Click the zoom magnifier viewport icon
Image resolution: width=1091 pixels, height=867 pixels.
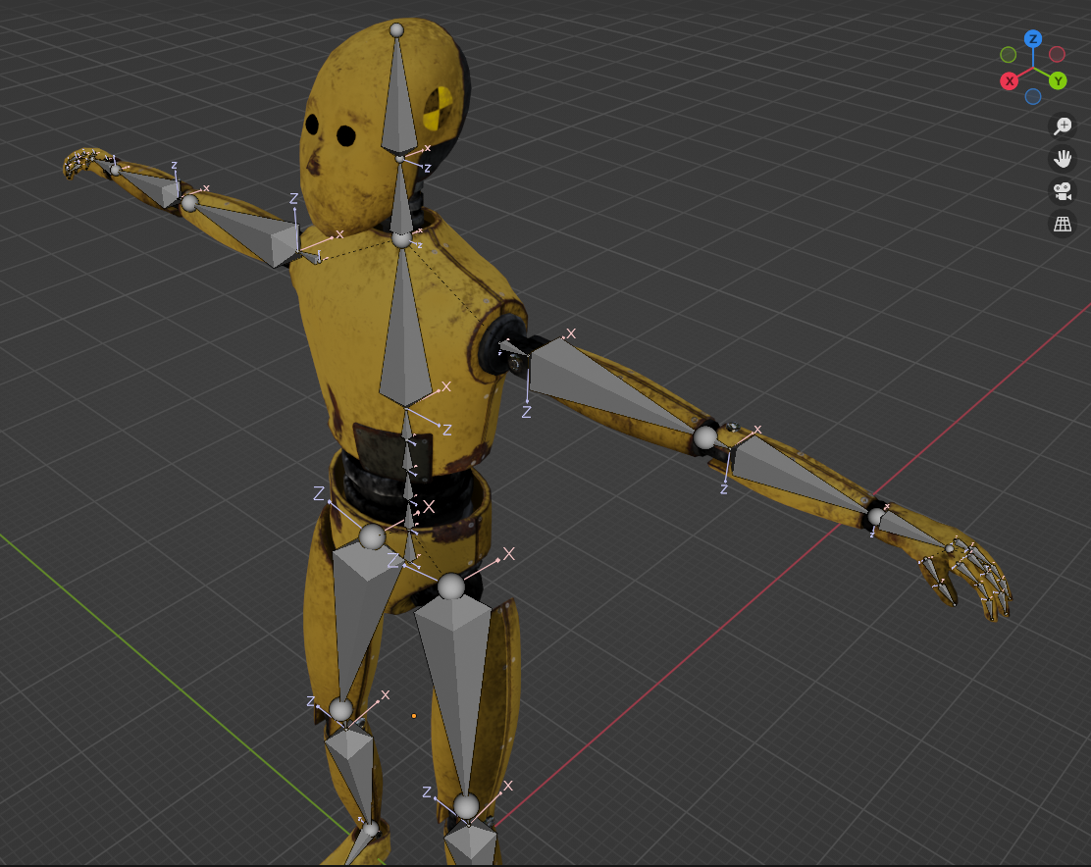[1063, 126]
